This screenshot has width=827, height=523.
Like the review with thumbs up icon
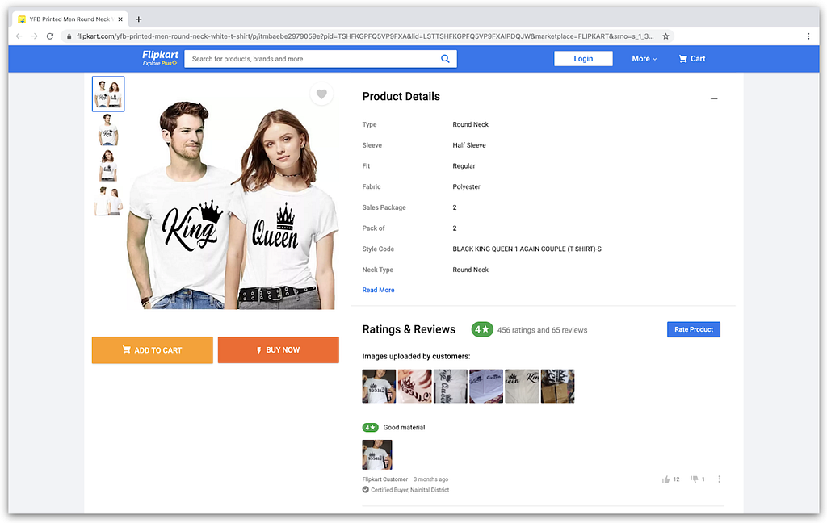pyautogui.click(x=665, y=479)
